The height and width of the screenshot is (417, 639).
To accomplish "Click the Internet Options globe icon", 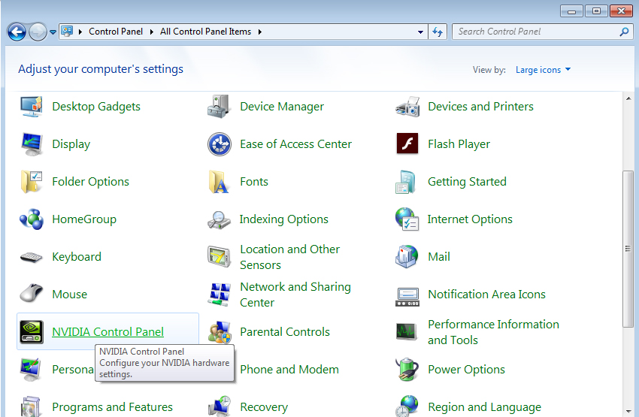I will click(407, 219).
